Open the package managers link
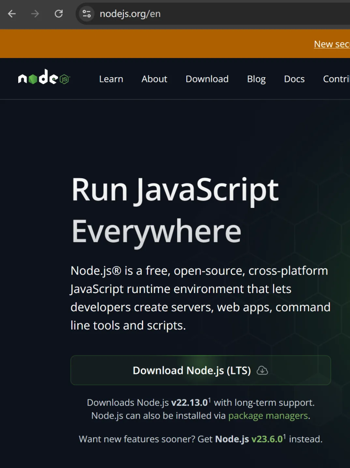 [268, 415]
